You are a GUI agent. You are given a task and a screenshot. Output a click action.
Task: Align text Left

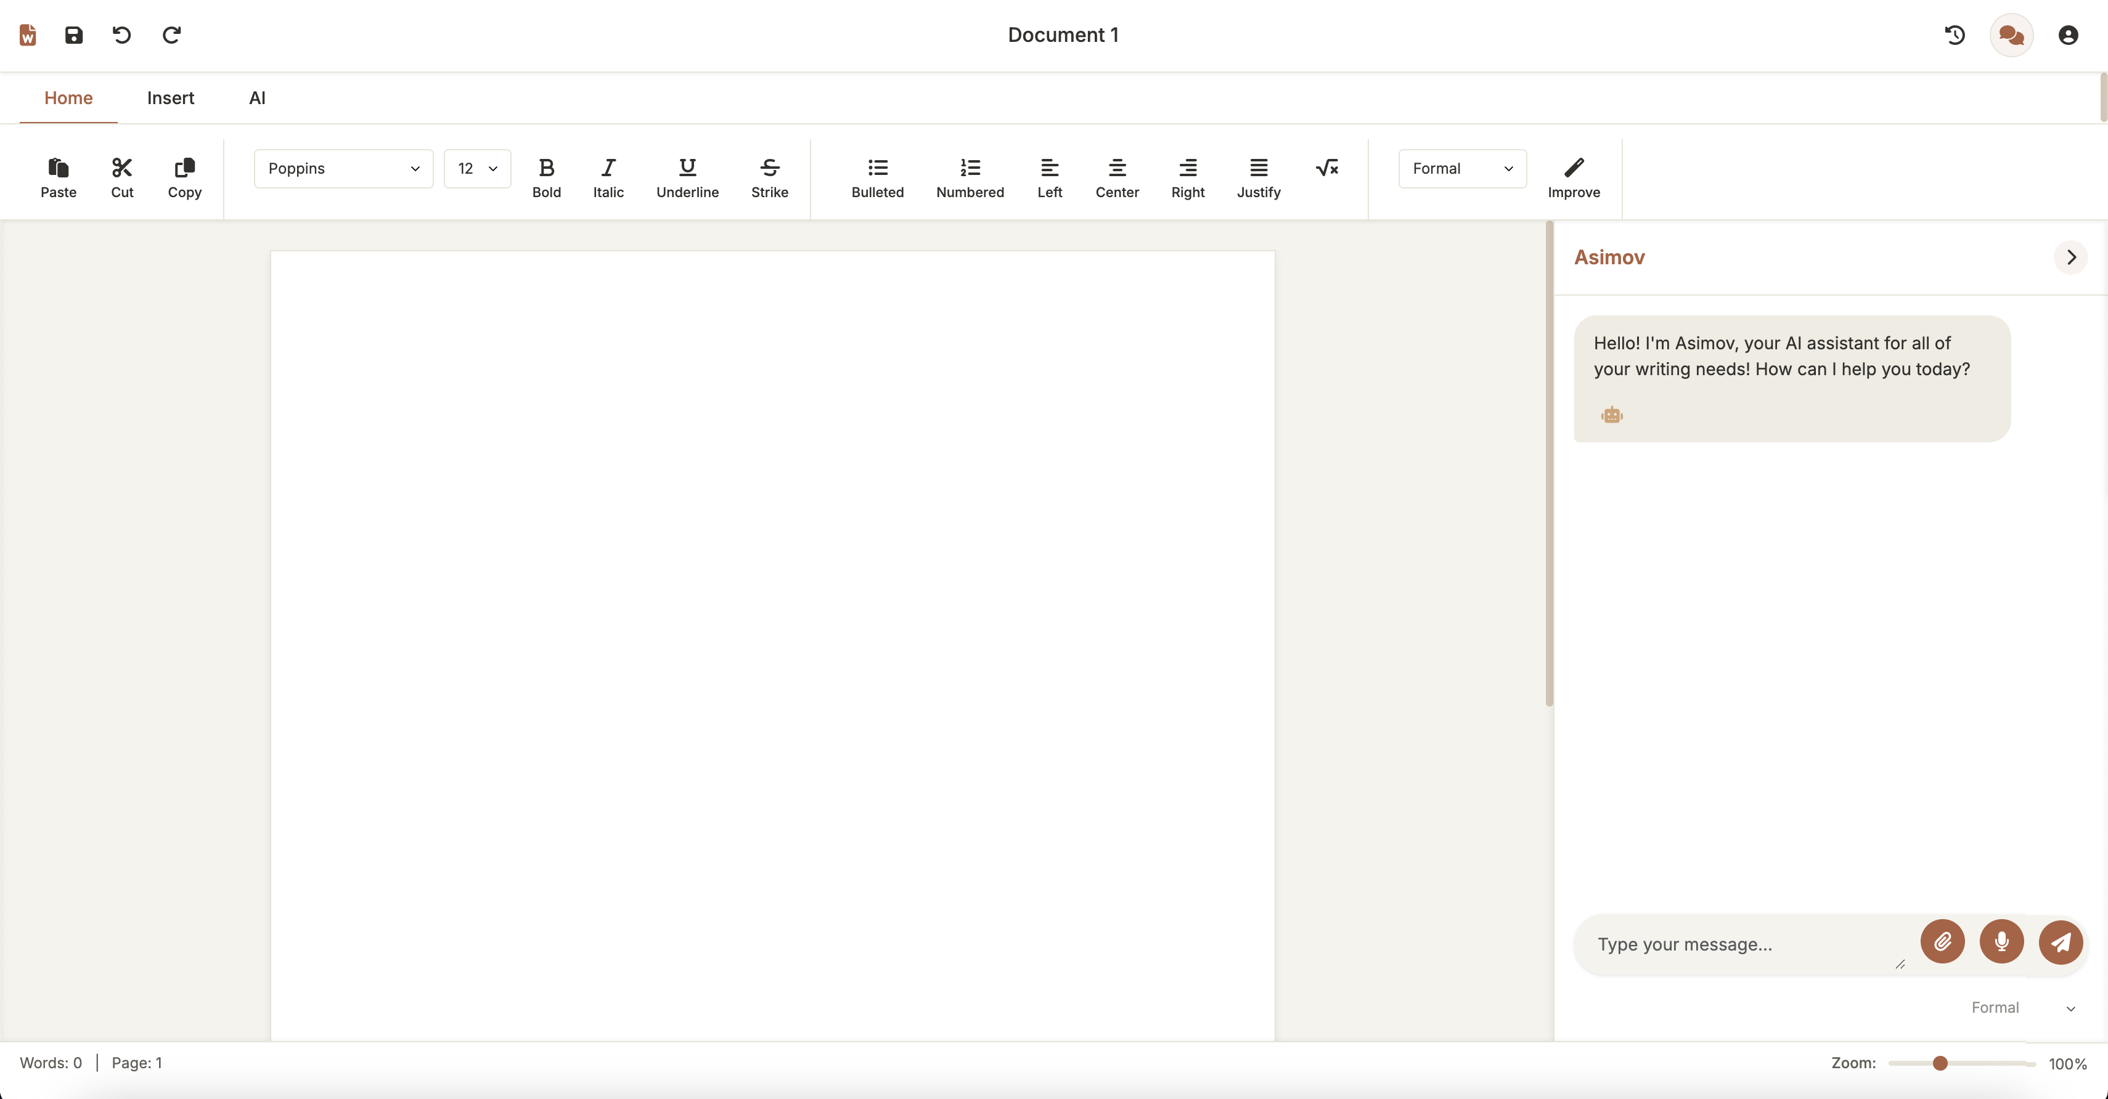[1049, 178]
